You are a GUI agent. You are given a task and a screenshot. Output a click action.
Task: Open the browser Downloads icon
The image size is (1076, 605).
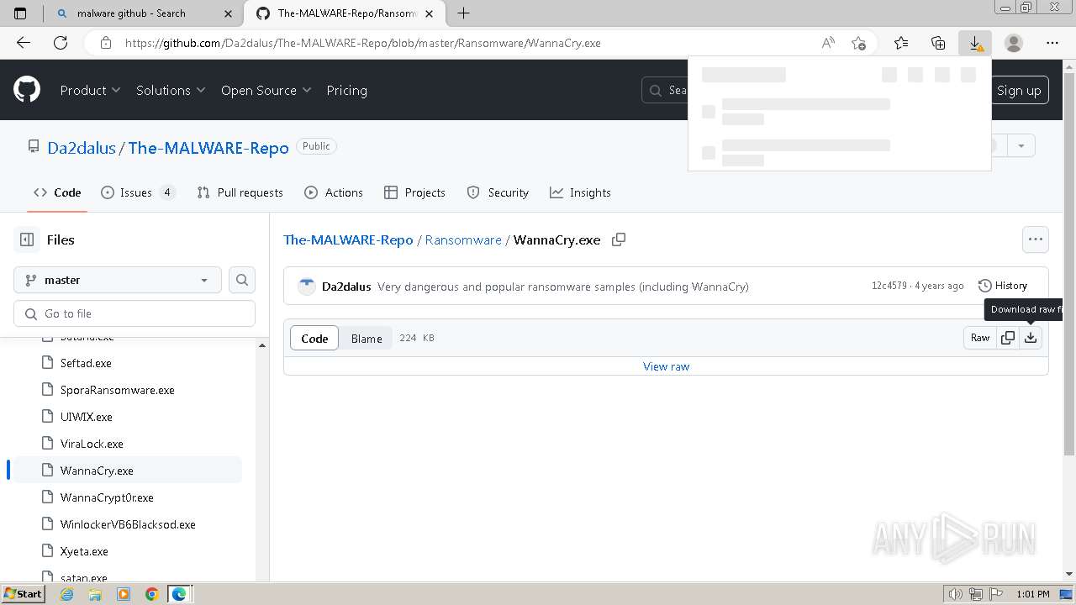click(x=975, y=43)
